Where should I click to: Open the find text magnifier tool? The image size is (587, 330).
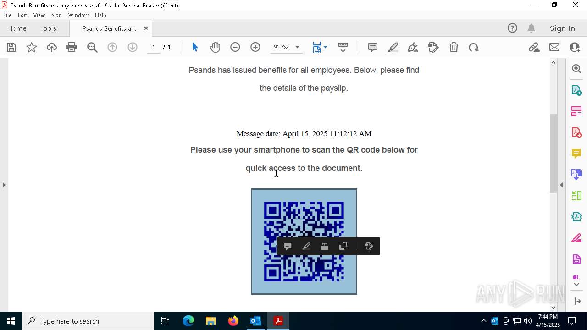[92, 47]
